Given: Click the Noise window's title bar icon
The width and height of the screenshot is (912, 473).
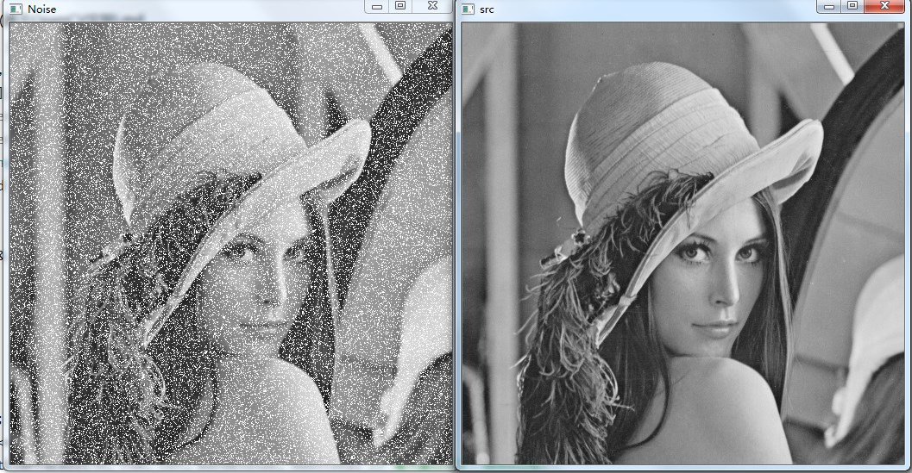Looking at the screenshot, I should pos(15,9).
